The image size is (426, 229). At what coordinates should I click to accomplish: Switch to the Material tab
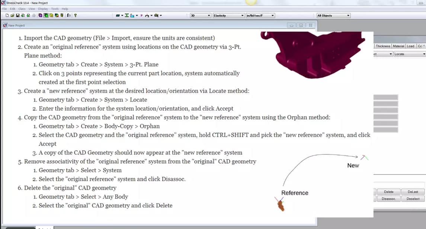[398, 46]
